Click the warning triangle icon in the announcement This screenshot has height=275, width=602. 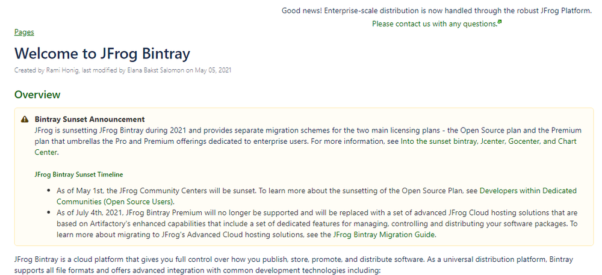tap(25, 119)
